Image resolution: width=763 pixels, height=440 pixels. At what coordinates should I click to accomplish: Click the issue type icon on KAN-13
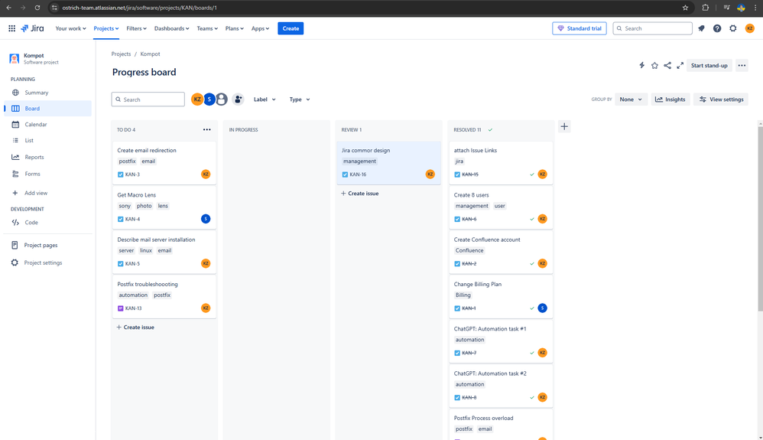point(120,308)
